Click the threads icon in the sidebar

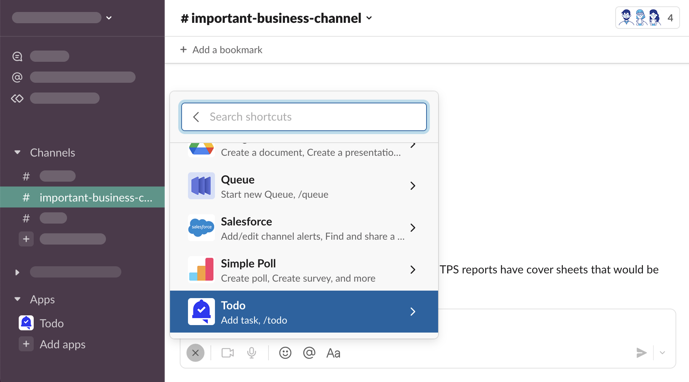pyautogui.click(x=17, y=56)
